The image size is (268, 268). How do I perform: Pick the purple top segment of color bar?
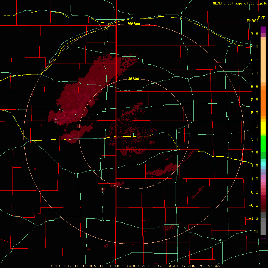pos(263,30)
